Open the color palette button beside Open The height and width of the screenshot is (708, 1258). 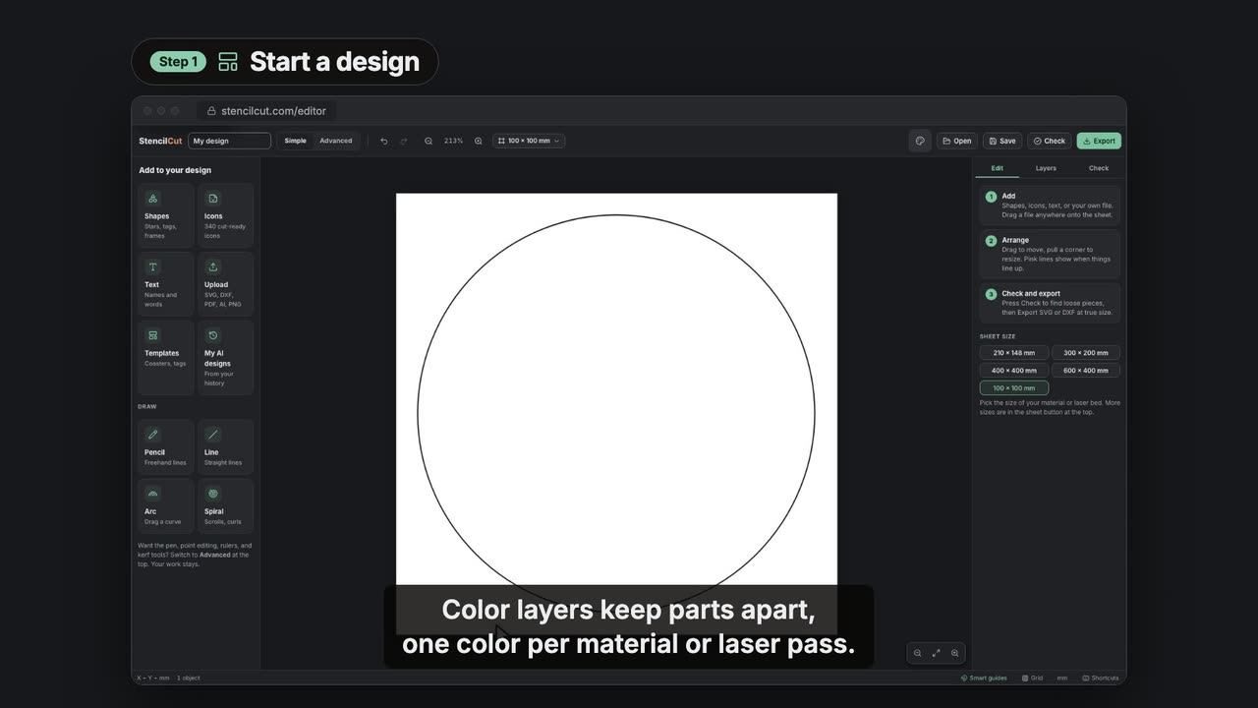click(920, 141)
